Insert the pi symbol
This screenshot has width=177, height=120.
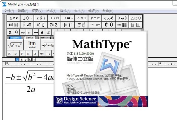coord(10,32)
